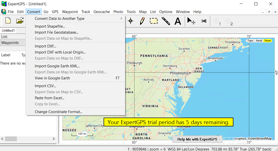This screenshot has height=151, width=278.
Task: Click Philadelphia city marker on map
Action: [x=190, y=73]
